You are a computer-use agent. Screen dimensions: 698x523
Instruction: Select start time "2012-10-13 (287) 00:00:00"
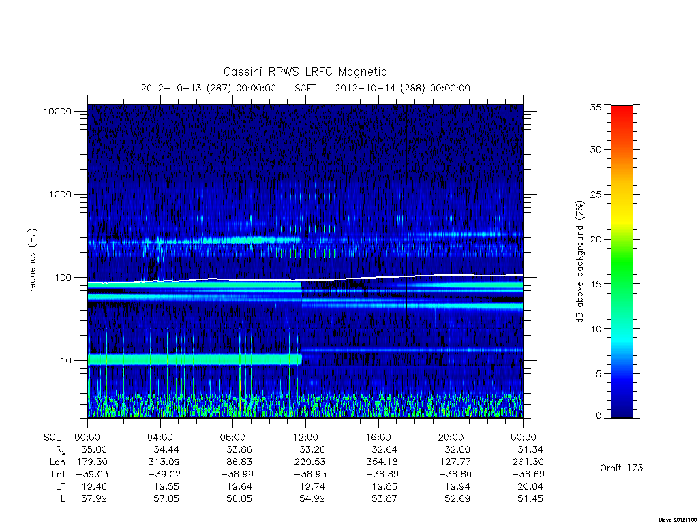point(209,88)
